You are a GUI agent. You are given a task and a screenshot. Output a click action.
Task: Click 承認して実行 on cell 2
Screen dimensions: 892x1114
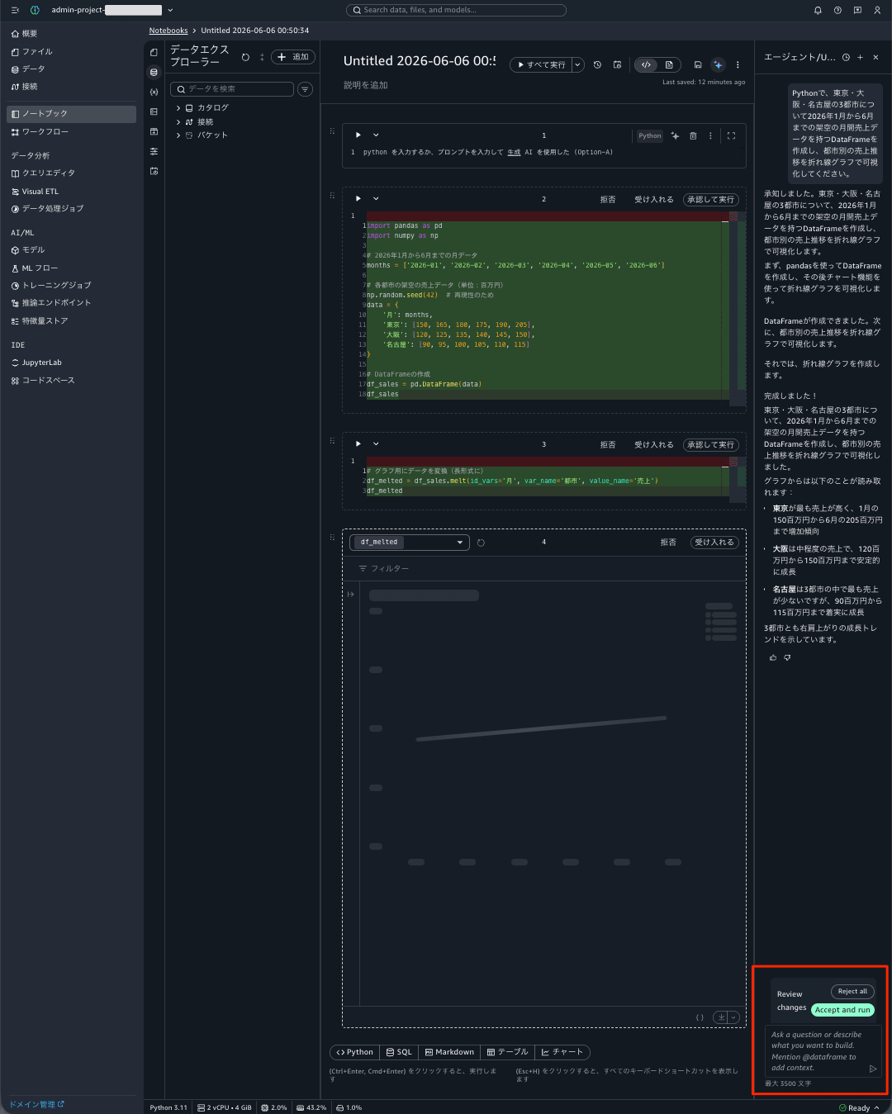(x=710, y=200)
